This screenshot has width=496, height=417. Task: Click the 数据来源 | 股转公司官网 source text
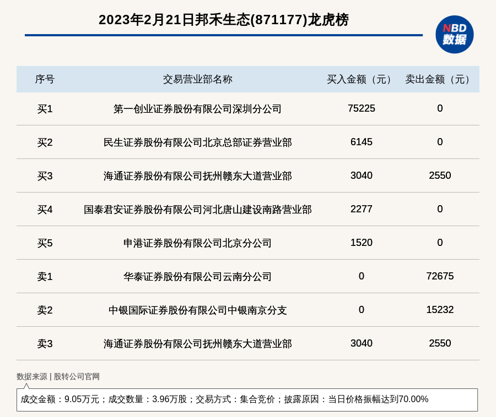pos(58,377)
